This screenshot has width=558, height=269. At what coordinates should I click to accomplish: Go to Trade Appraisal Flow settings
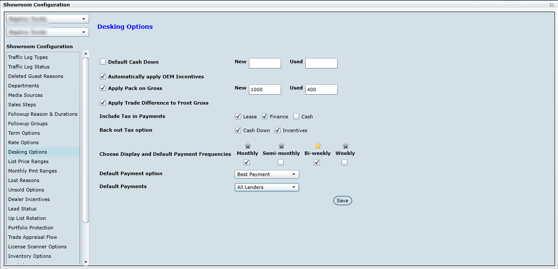pyautogui.click(x=33, y=237)
